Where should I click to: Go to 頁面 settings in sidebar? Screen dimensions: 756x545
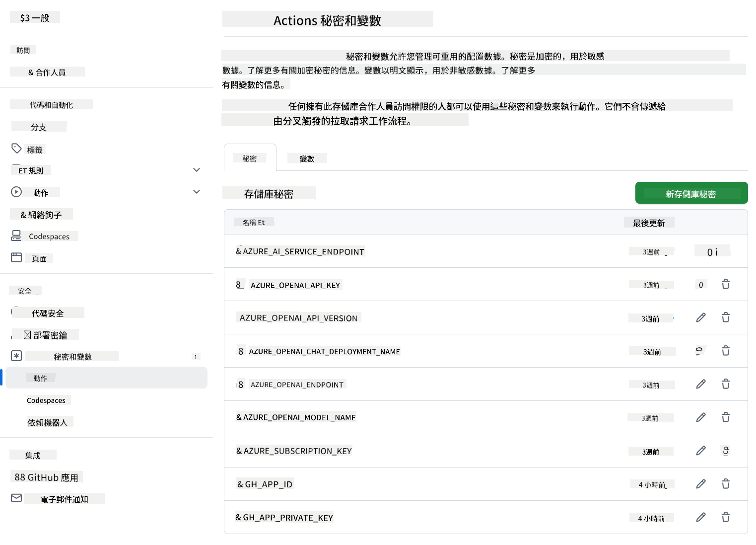(x=39, y=258)
